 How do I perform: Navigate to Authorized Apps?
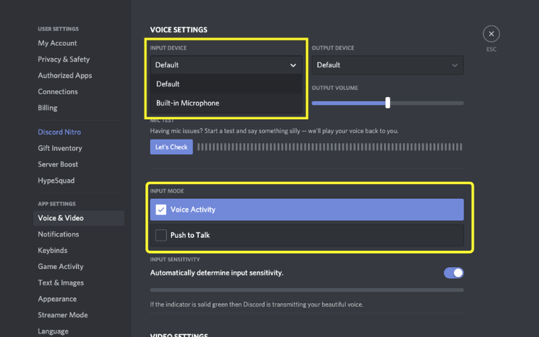[x=65, y=75]
